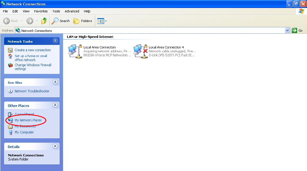Image resolution: width=307 pixels, height=171 pixels.
Task: Click the green Go arrow button
Action: [x=294, y=30]
